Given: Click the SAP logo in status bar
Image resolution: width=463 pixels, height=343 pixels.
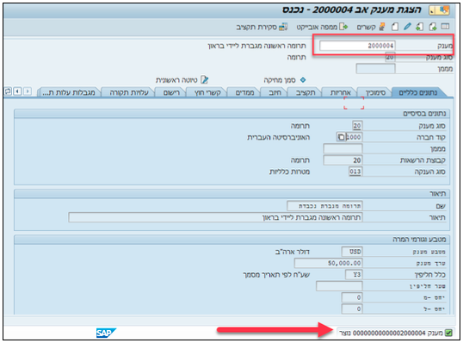Looking at the screenshot, I should 106,333.
